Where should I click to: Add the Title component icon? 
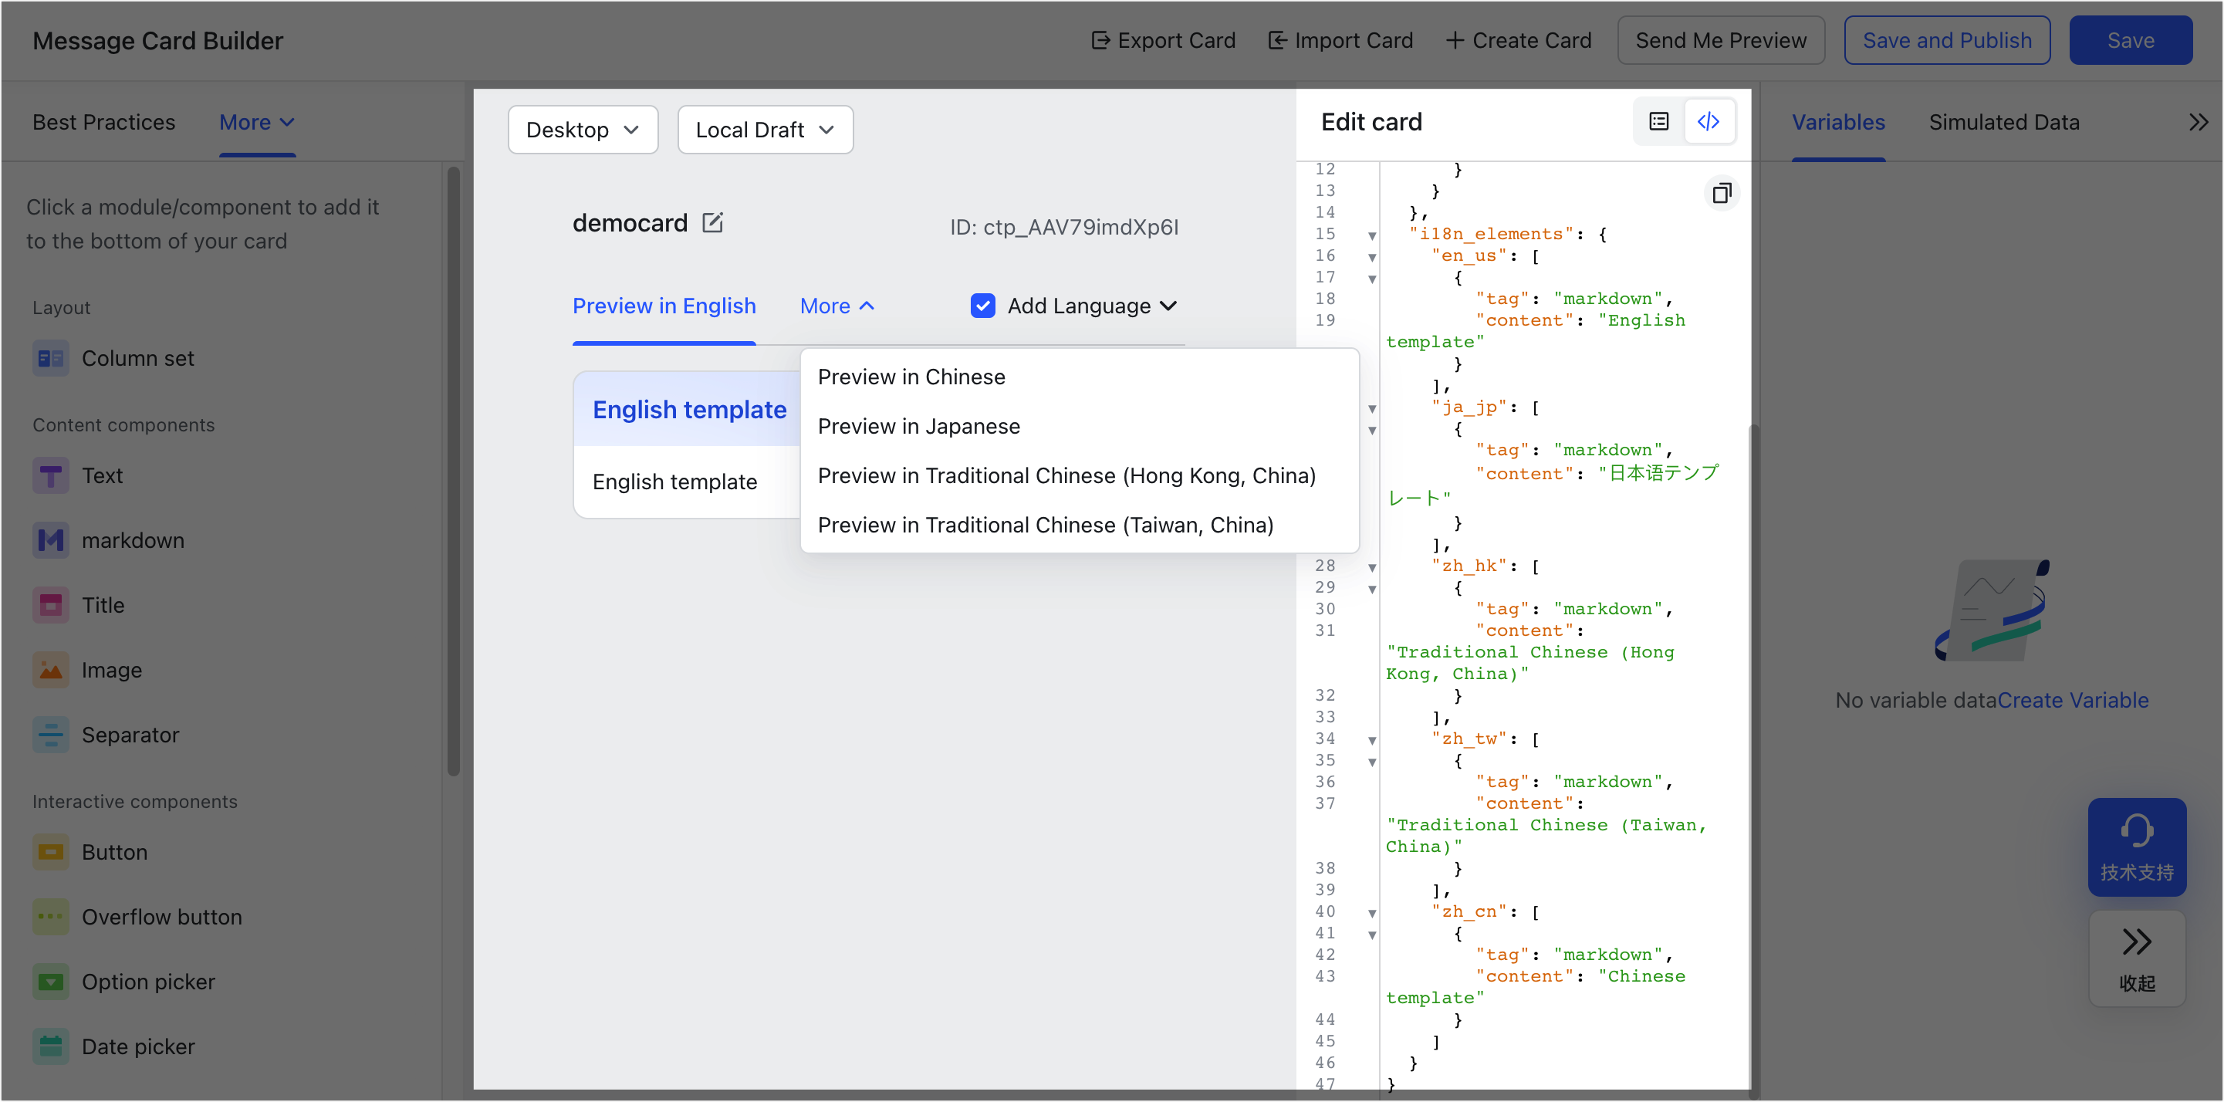(x=50, y=606)
